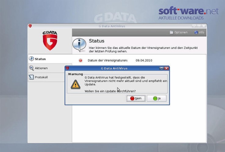
Task: Click the shield icon in dialog title bar
Action: tap(67, 68)
